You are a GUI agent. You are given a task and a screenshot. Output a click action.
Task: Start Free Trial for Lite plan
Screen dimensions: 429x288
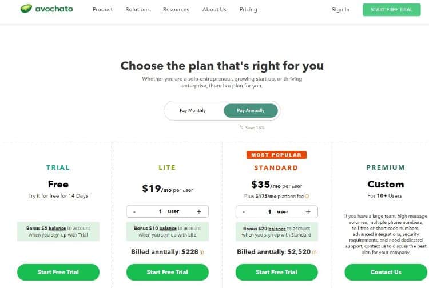tap(167, 272)
